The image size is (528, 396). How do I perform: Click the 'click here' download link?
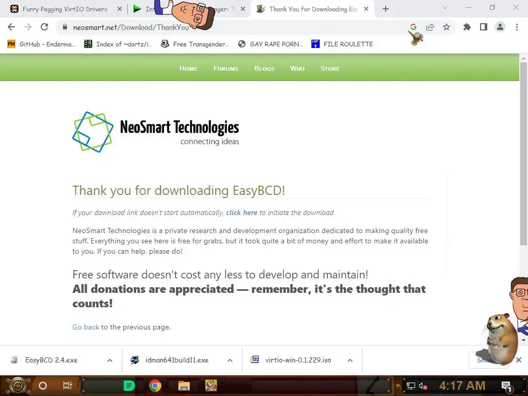pyautogui.click(x=241, y=212)
